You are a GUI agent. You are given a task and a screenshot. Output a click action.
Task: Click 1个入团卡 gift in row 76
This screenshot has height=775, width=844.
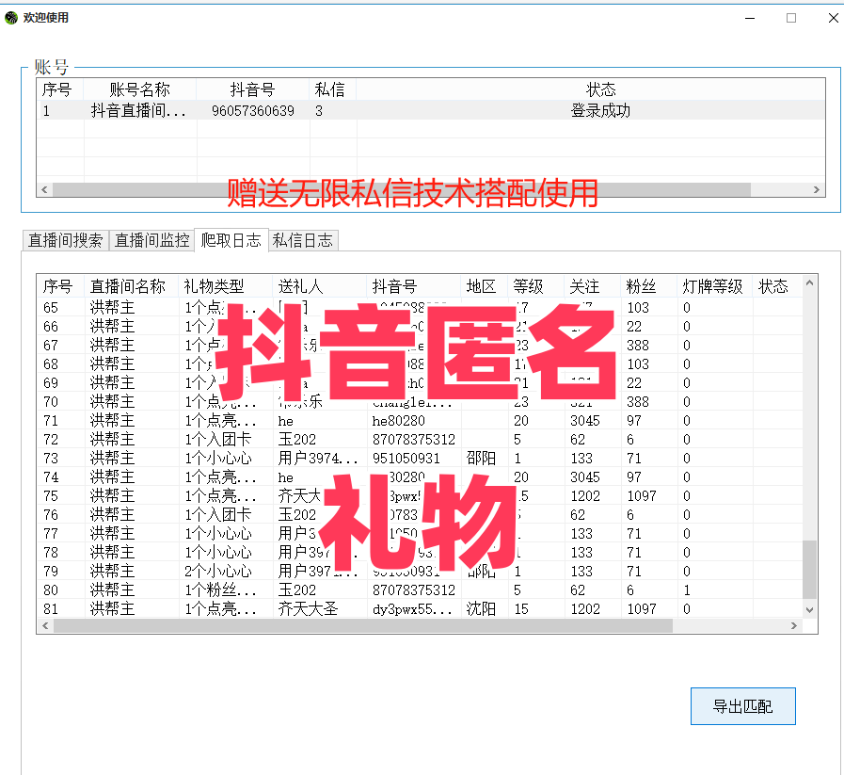click(x=218, y=515)
